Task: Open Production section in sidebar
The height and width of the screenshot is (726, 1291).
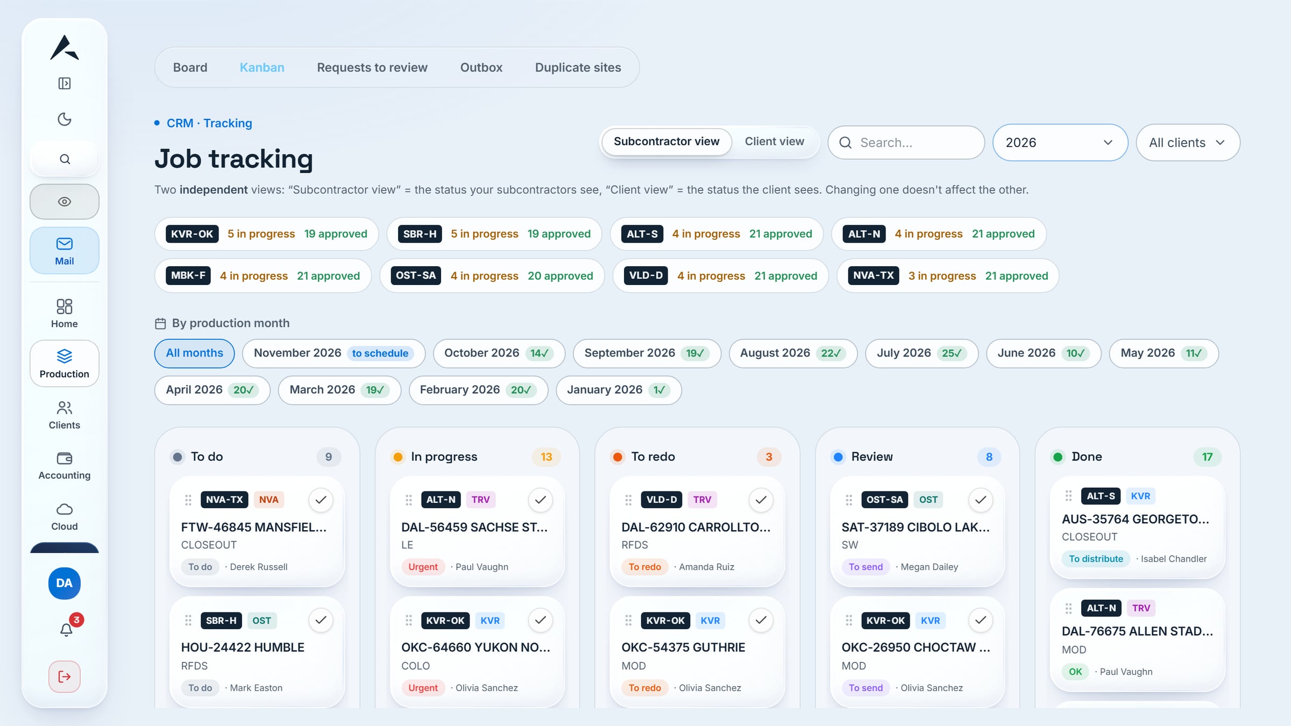Action: click(65, 364)
